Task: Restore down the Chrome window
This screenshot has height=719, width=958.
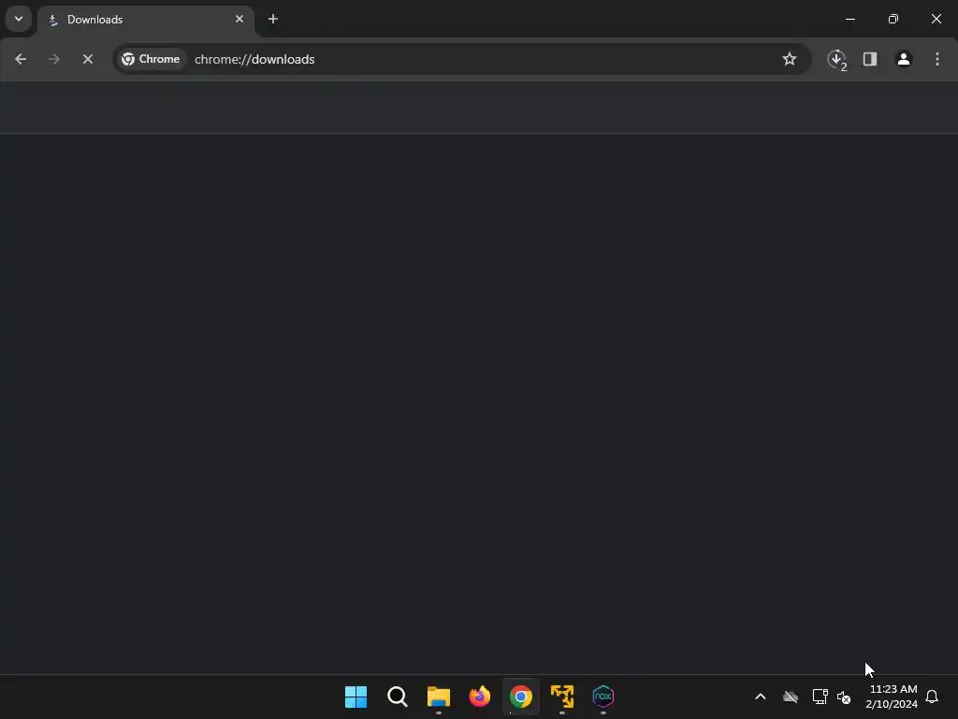Action: pos(893,19)
